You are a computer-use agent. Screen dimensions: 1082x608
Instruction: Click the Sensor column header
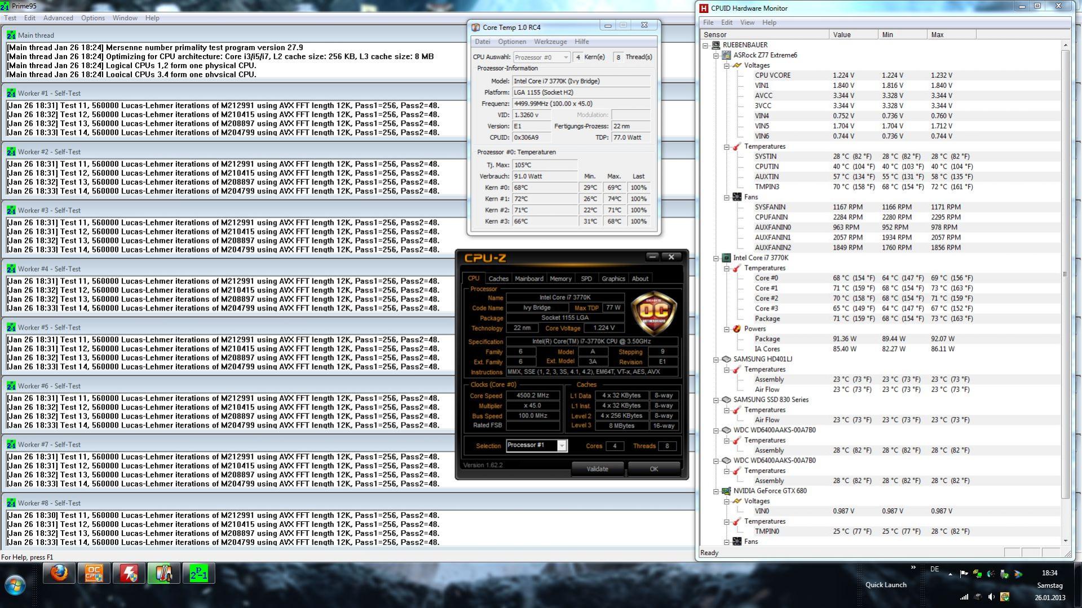(x=765, y=35)
